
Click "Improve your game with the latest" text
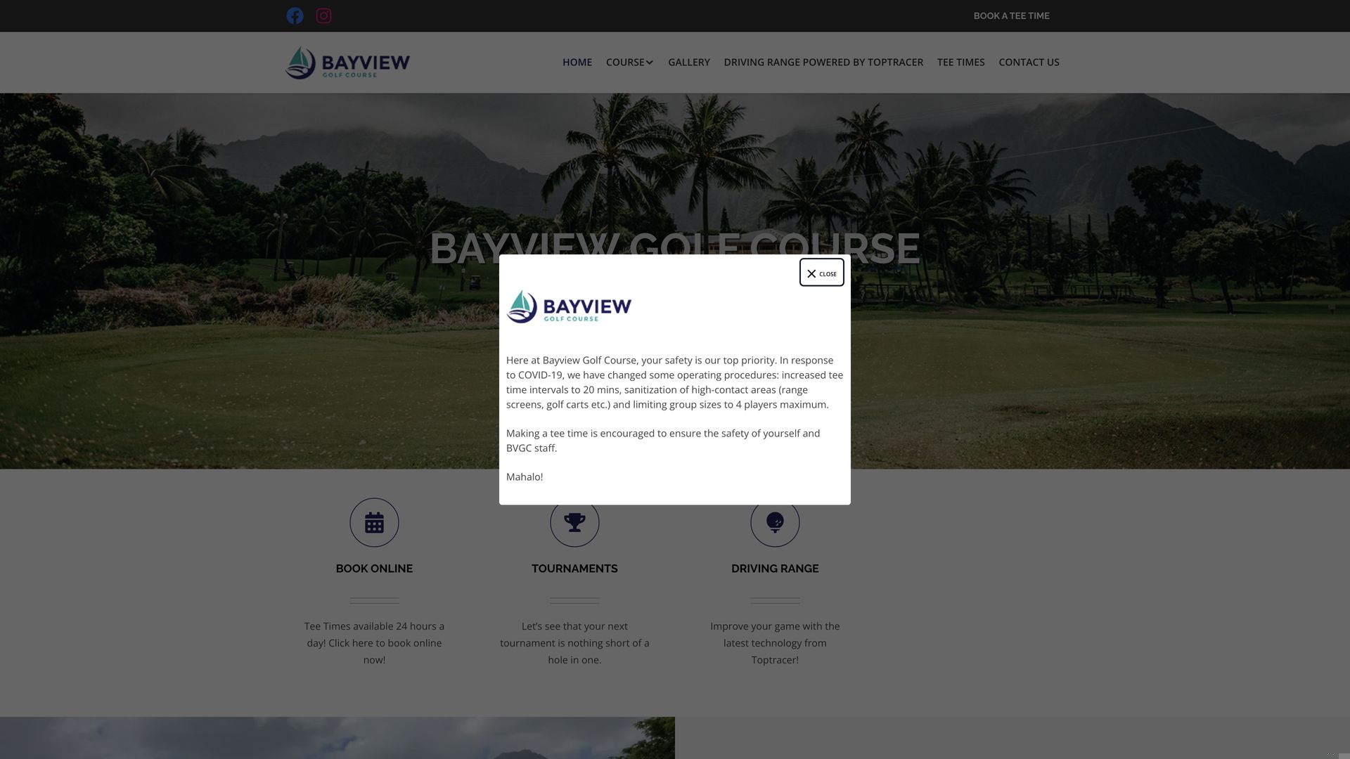point(775,643)
